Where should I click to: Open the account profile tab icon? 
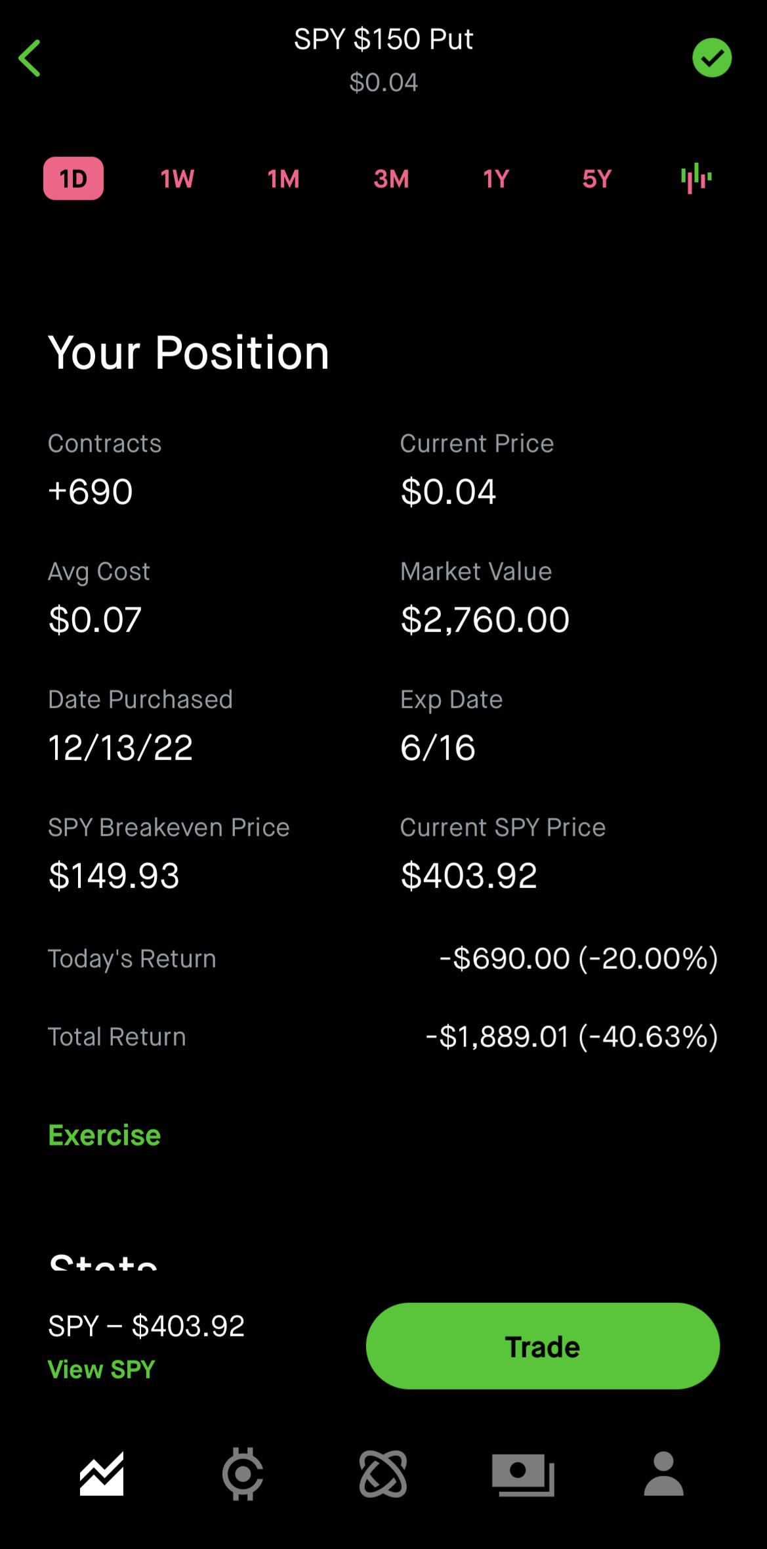(663, 1474)
